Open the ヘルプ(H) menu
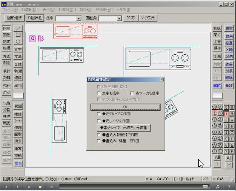The width and height of the screenshot is (236, 191). tap(123, 10)
